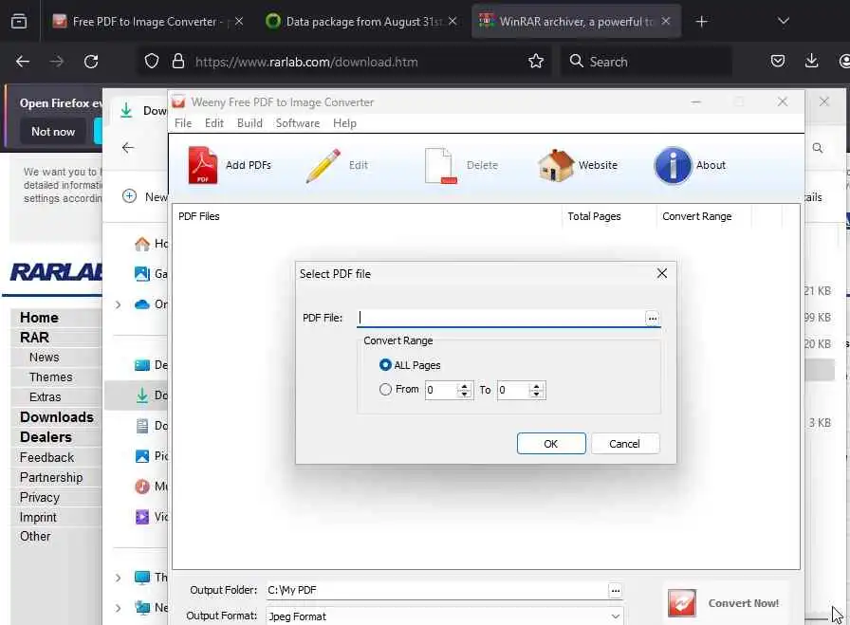Screen dimensions: 850x625
Task: Open the About info icon
Action: point(673,165)
